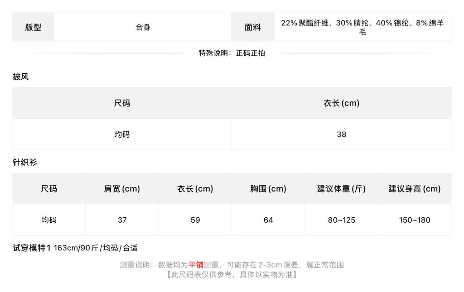Select the knit length value 59
464x292 pixels.
pyautogui.click(x=195, y=220)
